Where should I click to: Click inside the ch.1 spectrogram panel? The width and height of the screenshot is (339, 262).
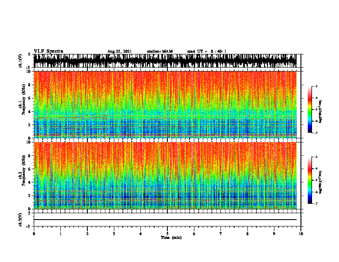pos(165,104)
